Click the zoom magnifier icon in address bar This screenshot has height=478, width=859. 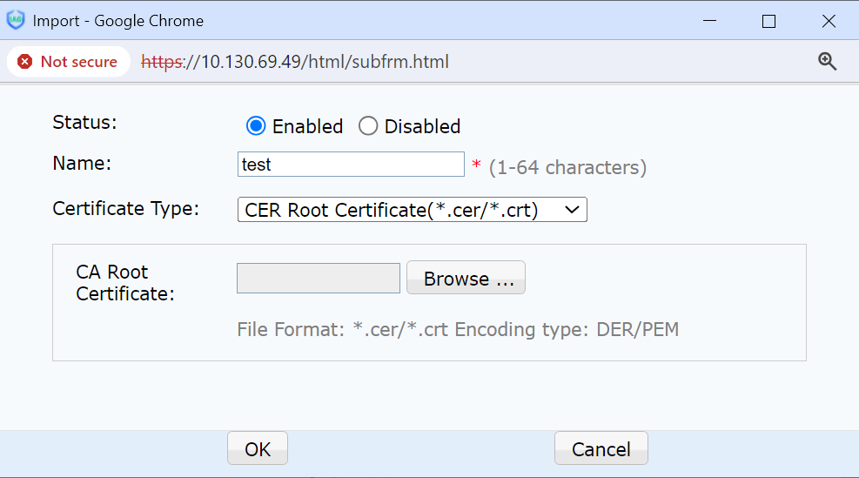click(x=827, y=61)
